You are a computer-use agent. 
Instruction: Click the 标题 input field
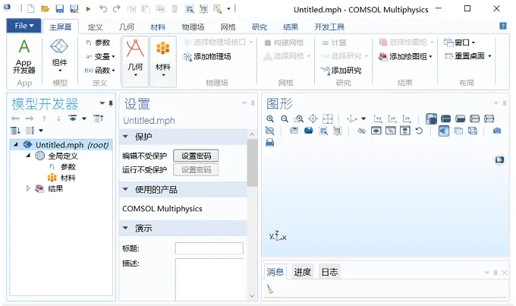click(209, 248)
